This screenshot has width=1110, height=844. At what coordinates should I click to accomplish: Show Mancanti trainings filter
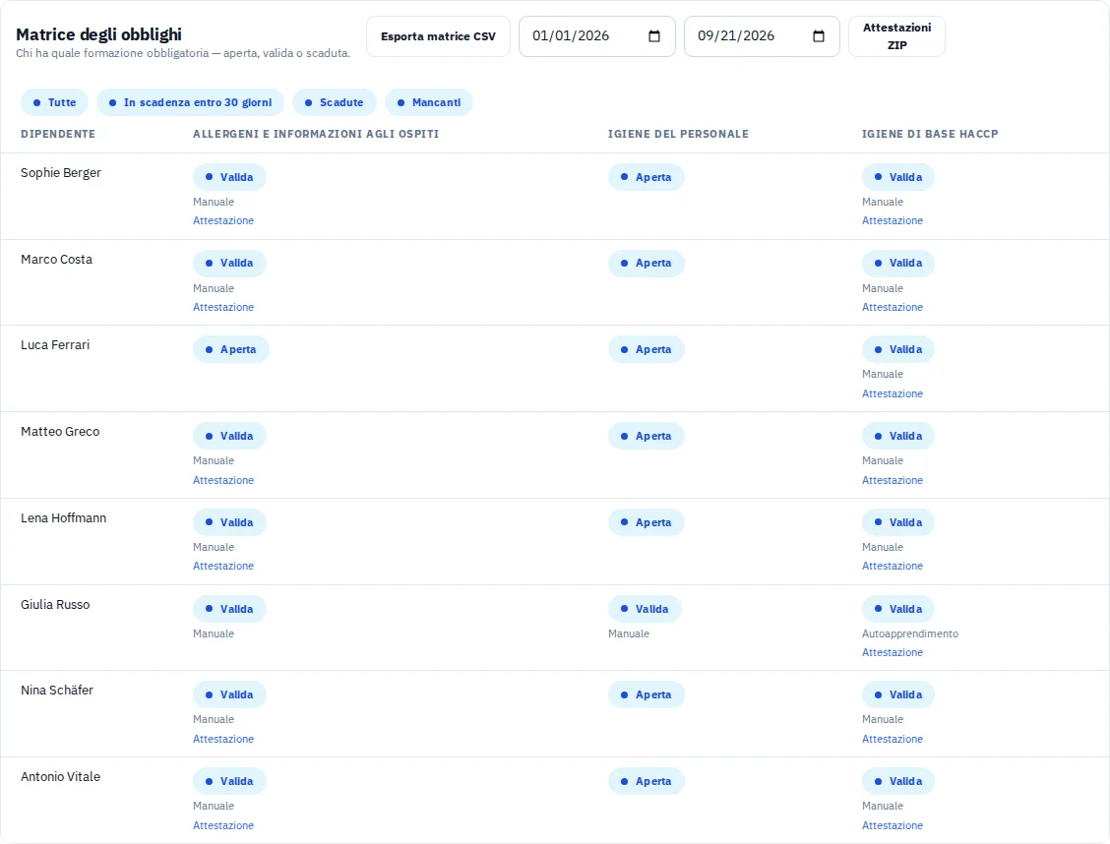tap(429, 102)
